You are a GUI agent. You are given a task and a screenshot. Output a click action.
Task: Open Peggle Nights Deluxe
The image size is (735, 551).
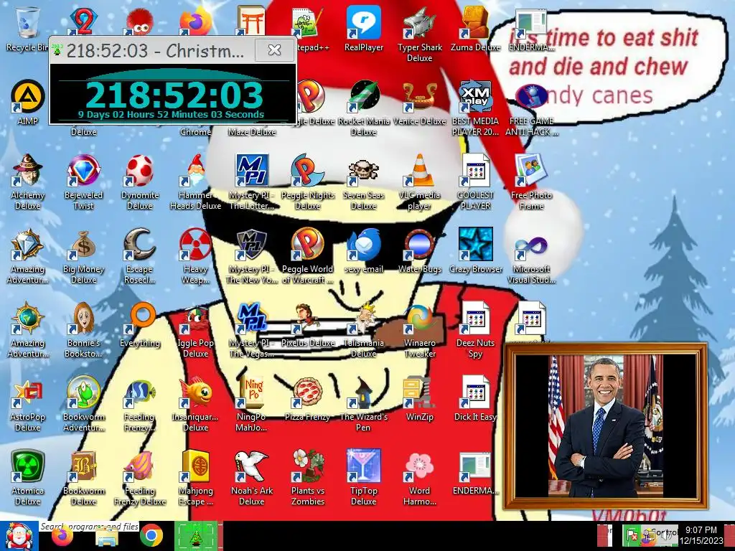pos(307,183)
